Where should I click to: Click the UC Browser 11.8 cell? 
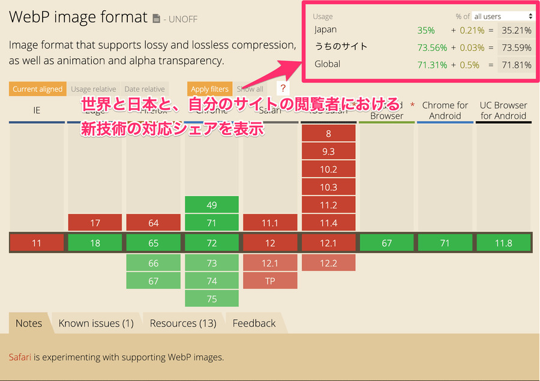tap(503, 243)
